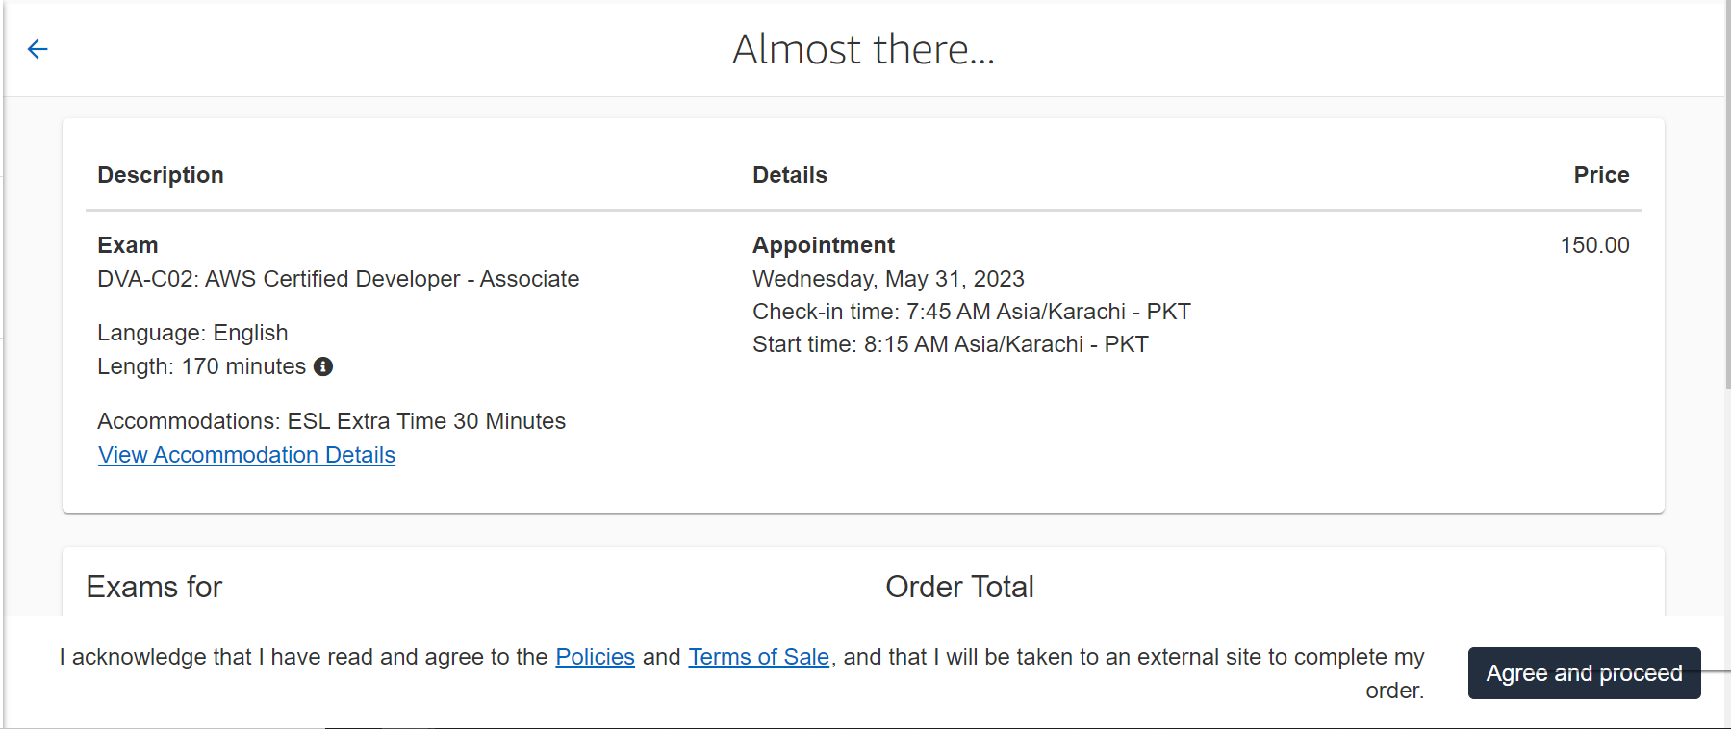The image size is (1731, 729).
Task: Click the vertical scrollbar on the right edge
Action: 1727,192
